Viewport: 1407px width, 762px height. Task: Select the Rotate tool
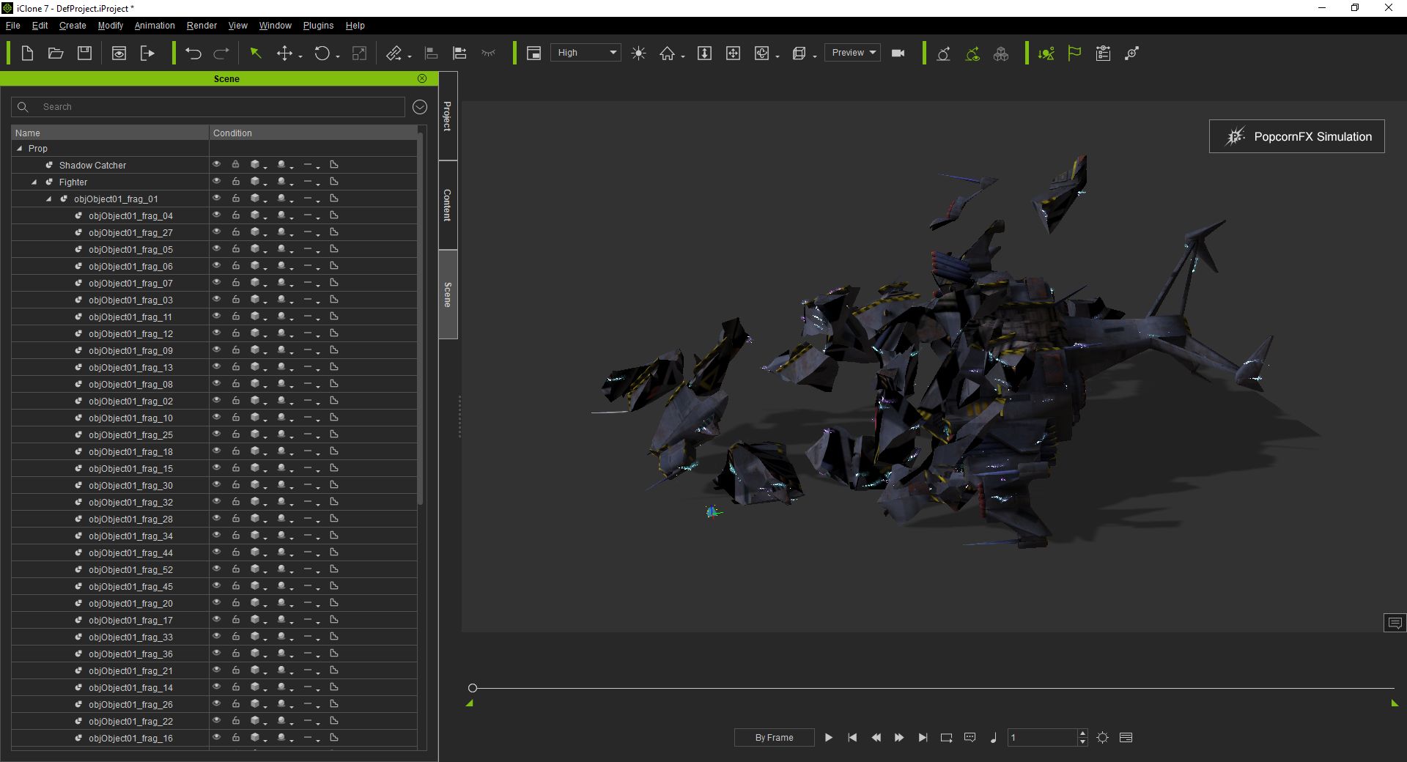[x=322, y=53]
